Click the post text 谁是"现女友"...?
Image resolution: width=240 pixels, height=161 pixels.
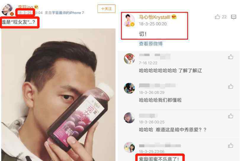18,22
